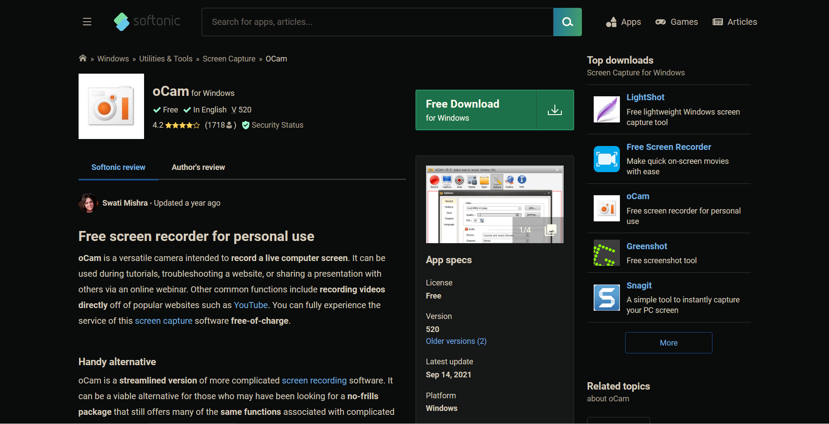Click the search magnifier button
This screenshot has width=829, height=424.
[x=567, y=22]
